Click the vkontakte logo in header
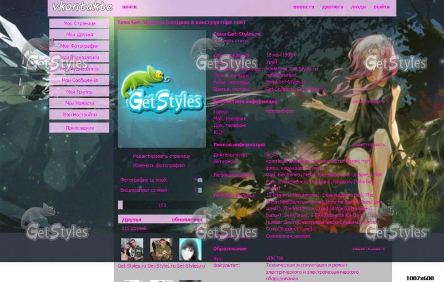Screen dimensions: 444x282 tap(82, 7)
